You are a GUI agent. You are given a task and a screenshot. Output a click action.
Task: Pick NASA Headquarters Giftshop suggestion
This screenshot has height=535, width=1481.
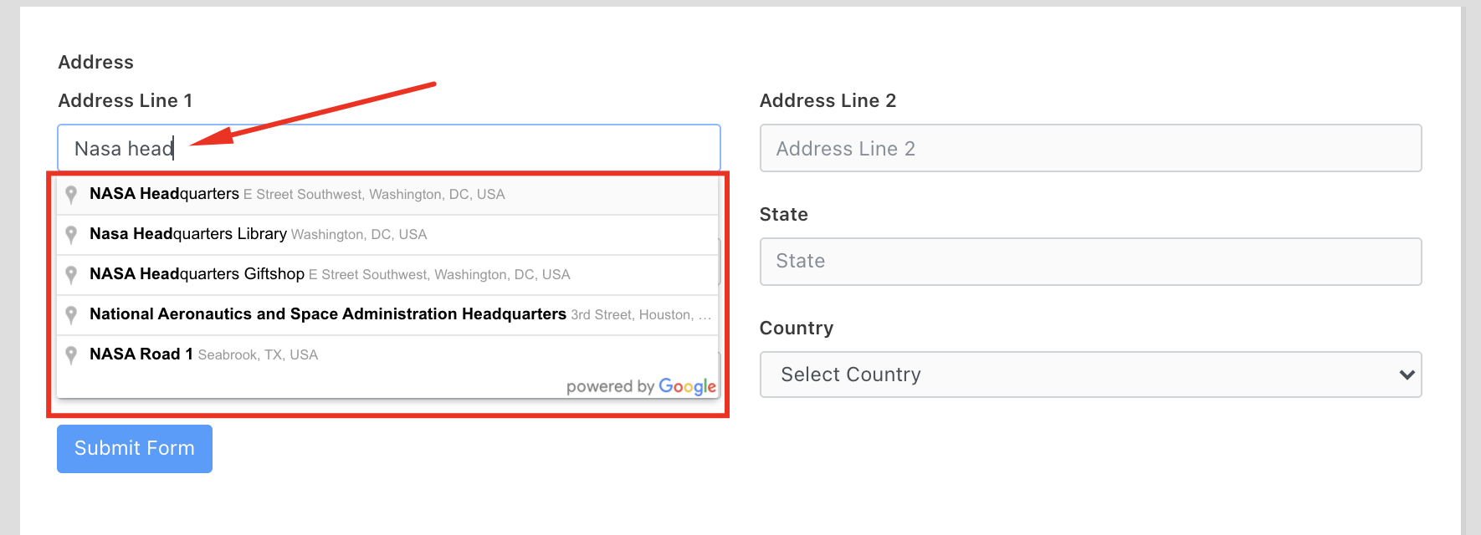[x=330, y=274]
